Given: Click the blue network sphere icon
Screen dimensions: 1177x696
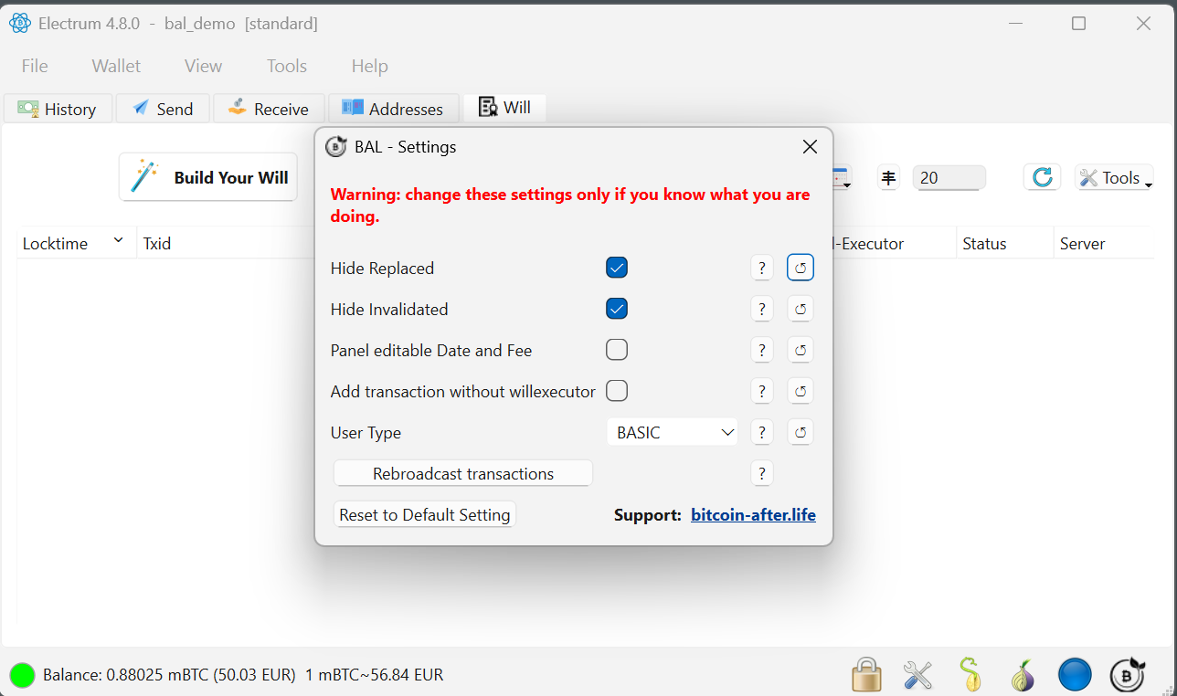Looking at the screenshot, I should coord(1075,675).
